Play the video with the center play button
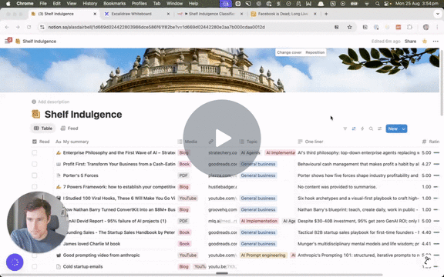This screenshot has width=444, height=277. point(222,138)
